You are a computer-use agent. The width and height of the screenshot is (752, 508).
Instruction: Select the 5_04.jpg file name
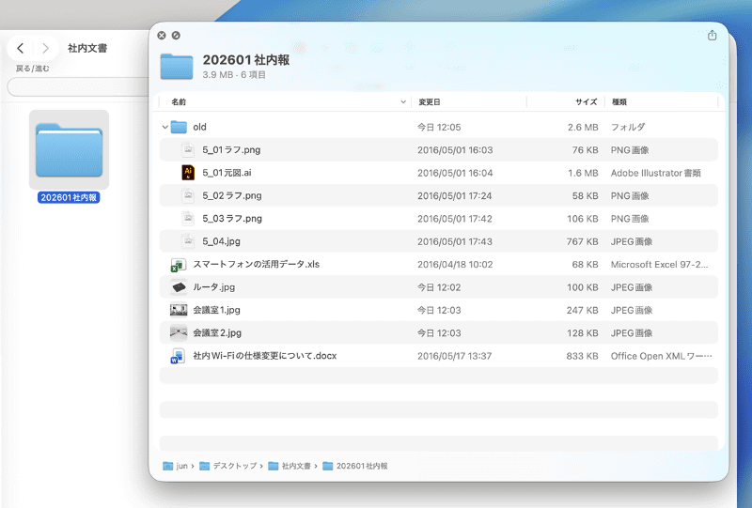[221, 241]
